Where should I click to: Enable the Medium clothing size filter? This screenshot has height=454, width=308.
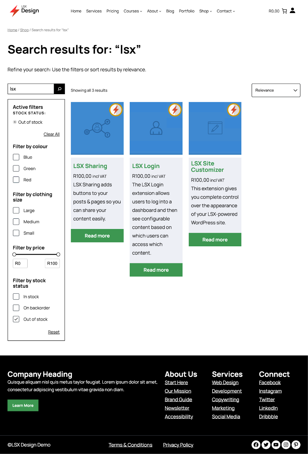pos(16,222)
